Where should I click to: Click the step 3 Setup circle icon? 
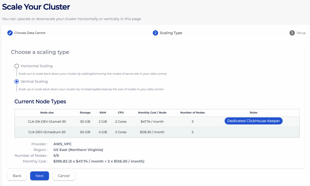coord(292,33)
